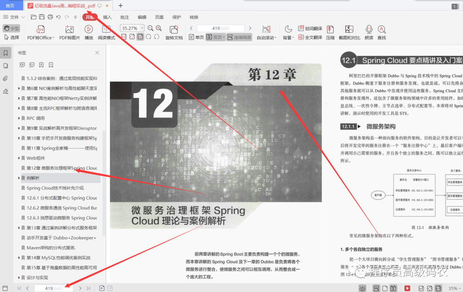Open the PDF转图片 converter

(70, 33)
